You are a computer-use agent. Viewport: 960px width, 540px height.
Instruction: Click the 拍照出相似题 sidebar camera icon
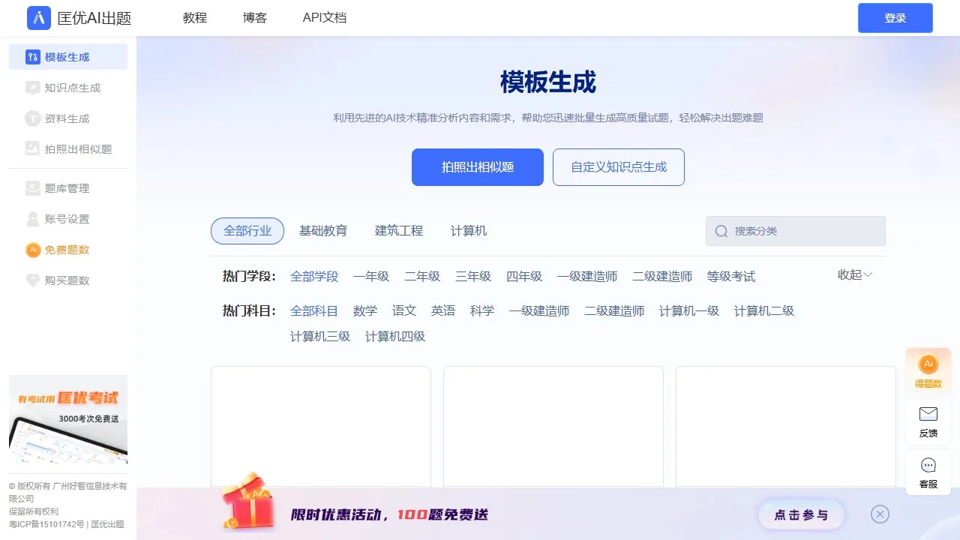[x=32, y=149]
